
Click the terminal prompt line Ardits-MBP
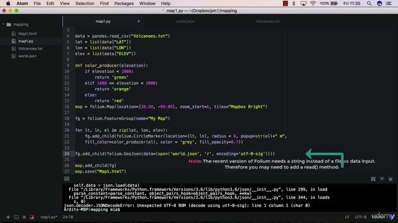point(92,209)
